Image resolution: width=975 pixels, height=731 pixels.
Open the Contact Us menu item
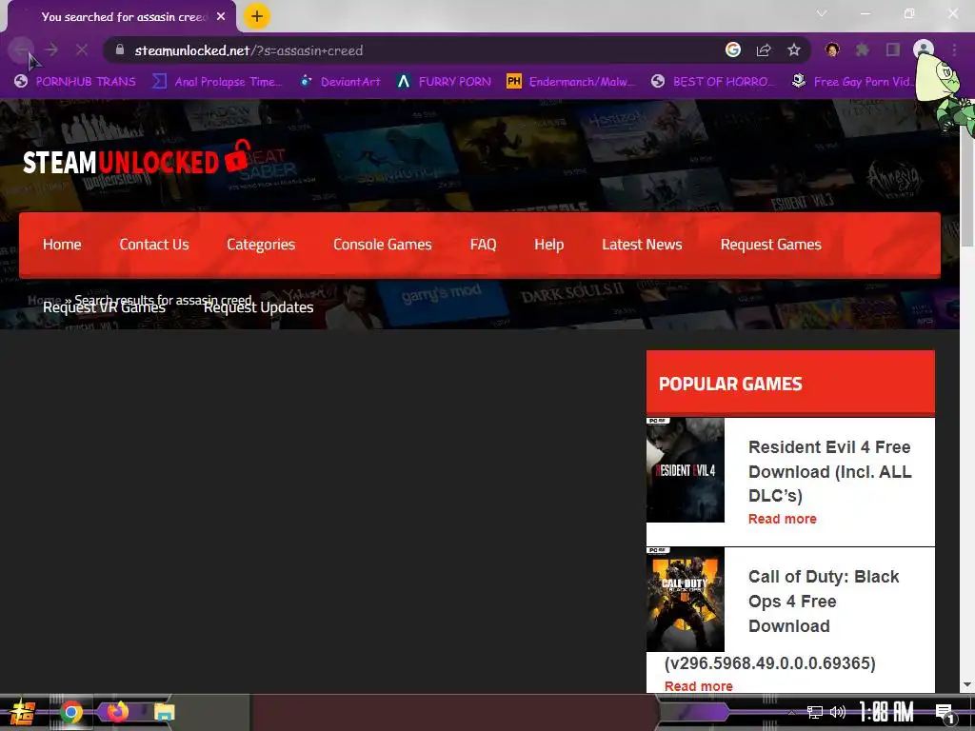point(154,245)
